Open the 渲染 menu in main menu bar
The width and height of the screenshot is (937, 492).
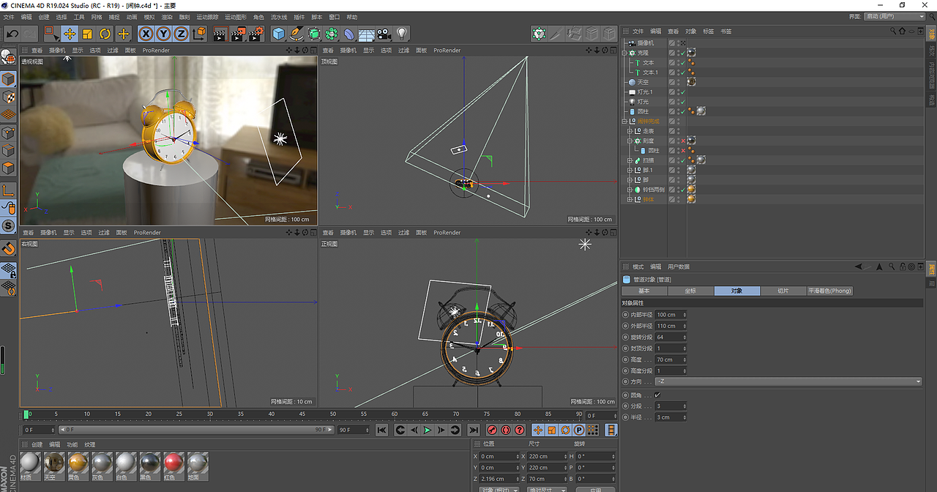point(167,16)
